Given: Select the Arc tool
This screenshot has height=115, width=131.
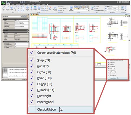Looking at the screenshot, I should 15,8.
